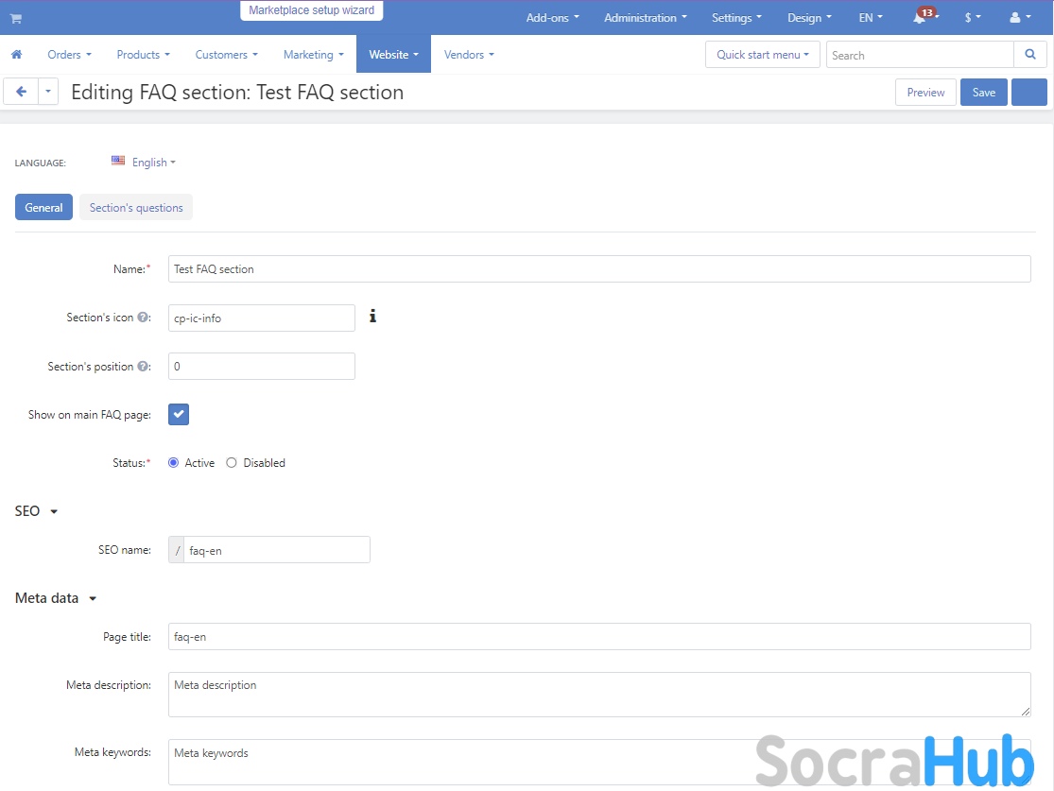1054x791 pixels.
Task: Click the search magnifier button
Action: [x=1030, y=55]
